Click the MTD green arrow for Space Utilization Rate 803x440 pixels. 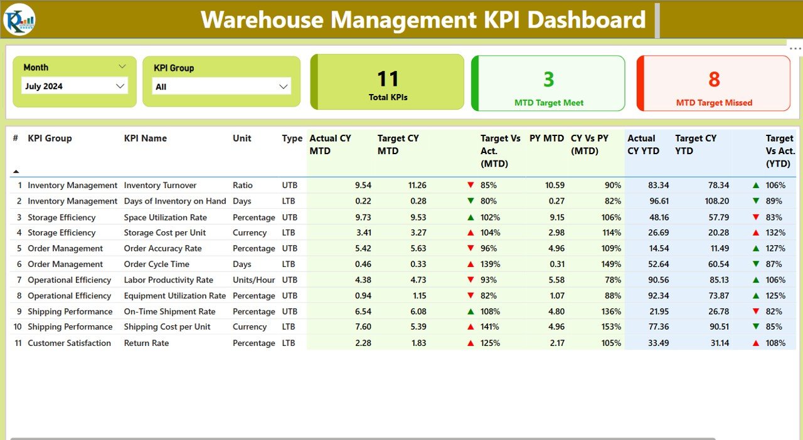click(471, 217)
